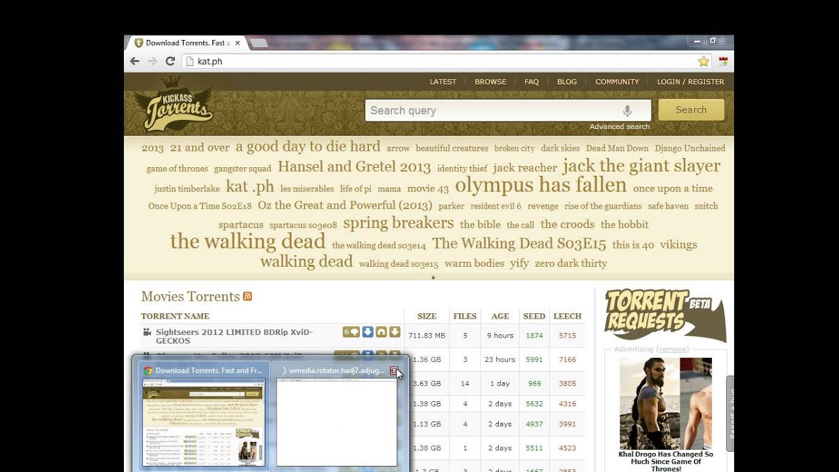Open the BROWSE menu item
Viewport: 839px width, 472px height.
(x=490, y=82)
